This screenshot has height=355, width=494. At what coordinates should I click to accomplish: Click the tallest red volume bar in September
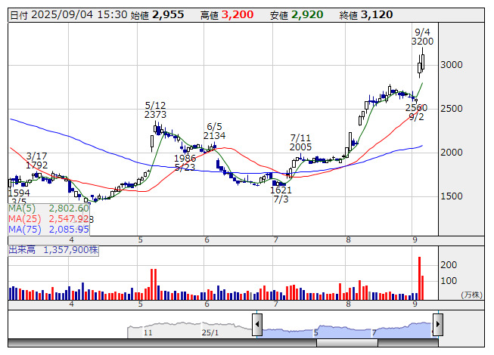click(419, 278)
